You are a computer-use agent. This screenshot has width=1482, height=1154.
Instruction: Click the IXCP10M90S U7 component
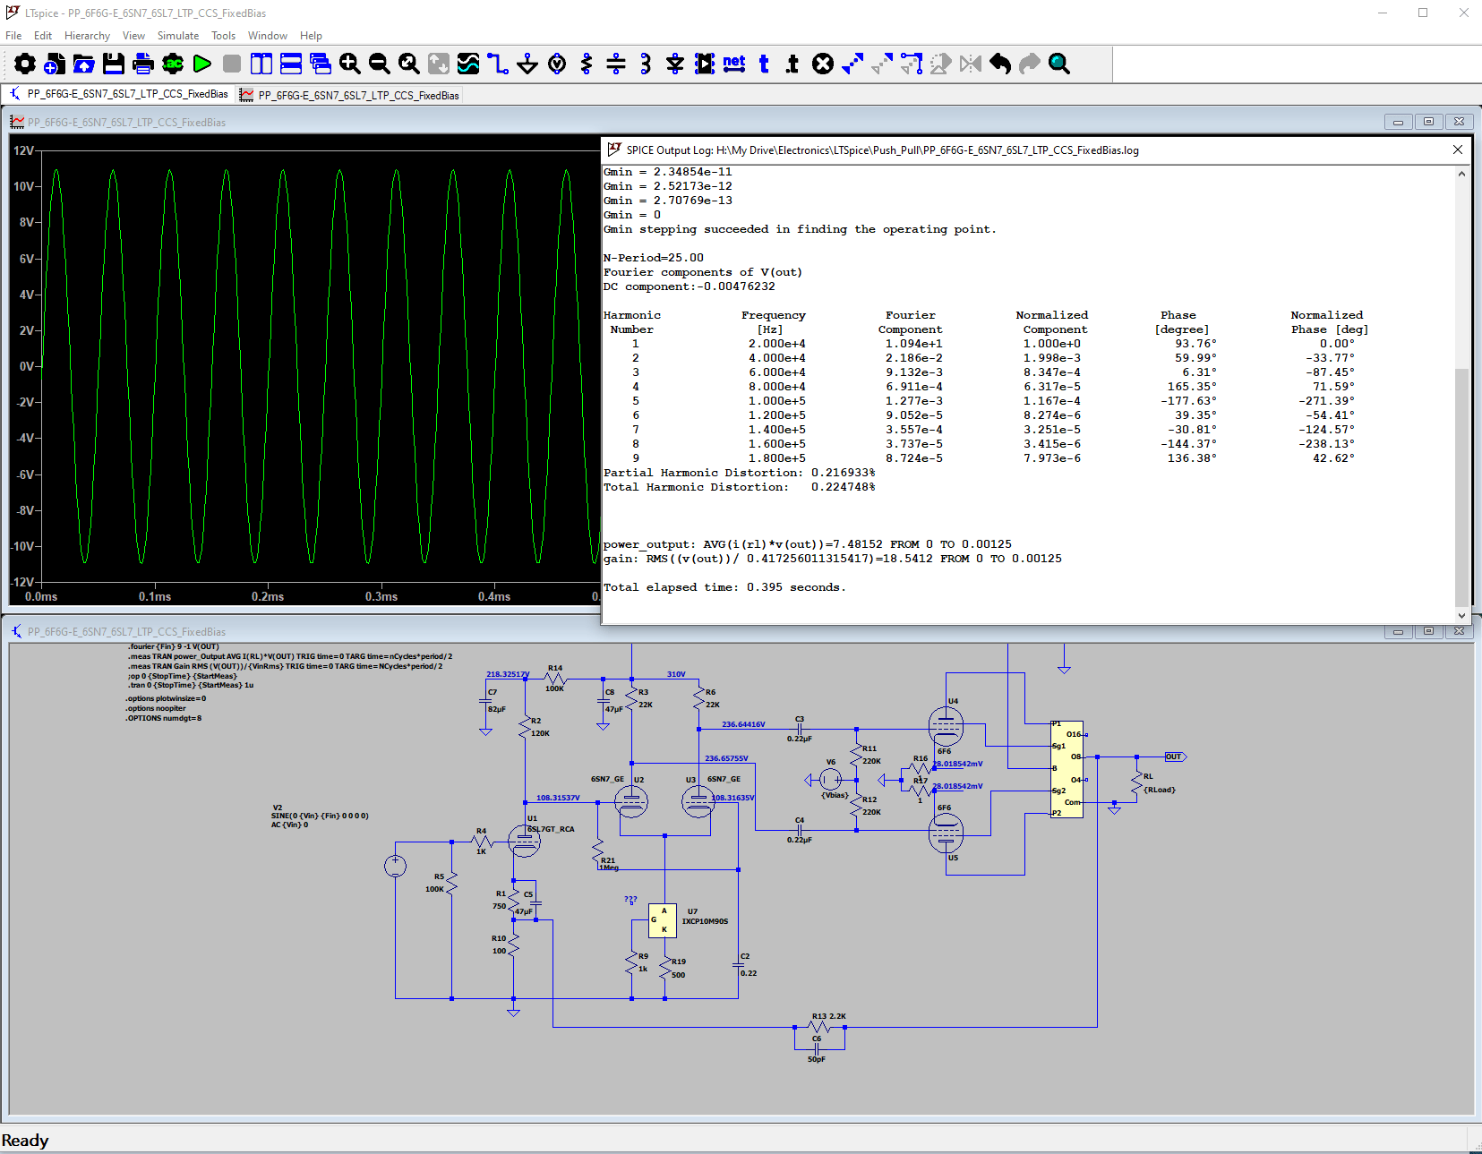click(x=664, y=920)
